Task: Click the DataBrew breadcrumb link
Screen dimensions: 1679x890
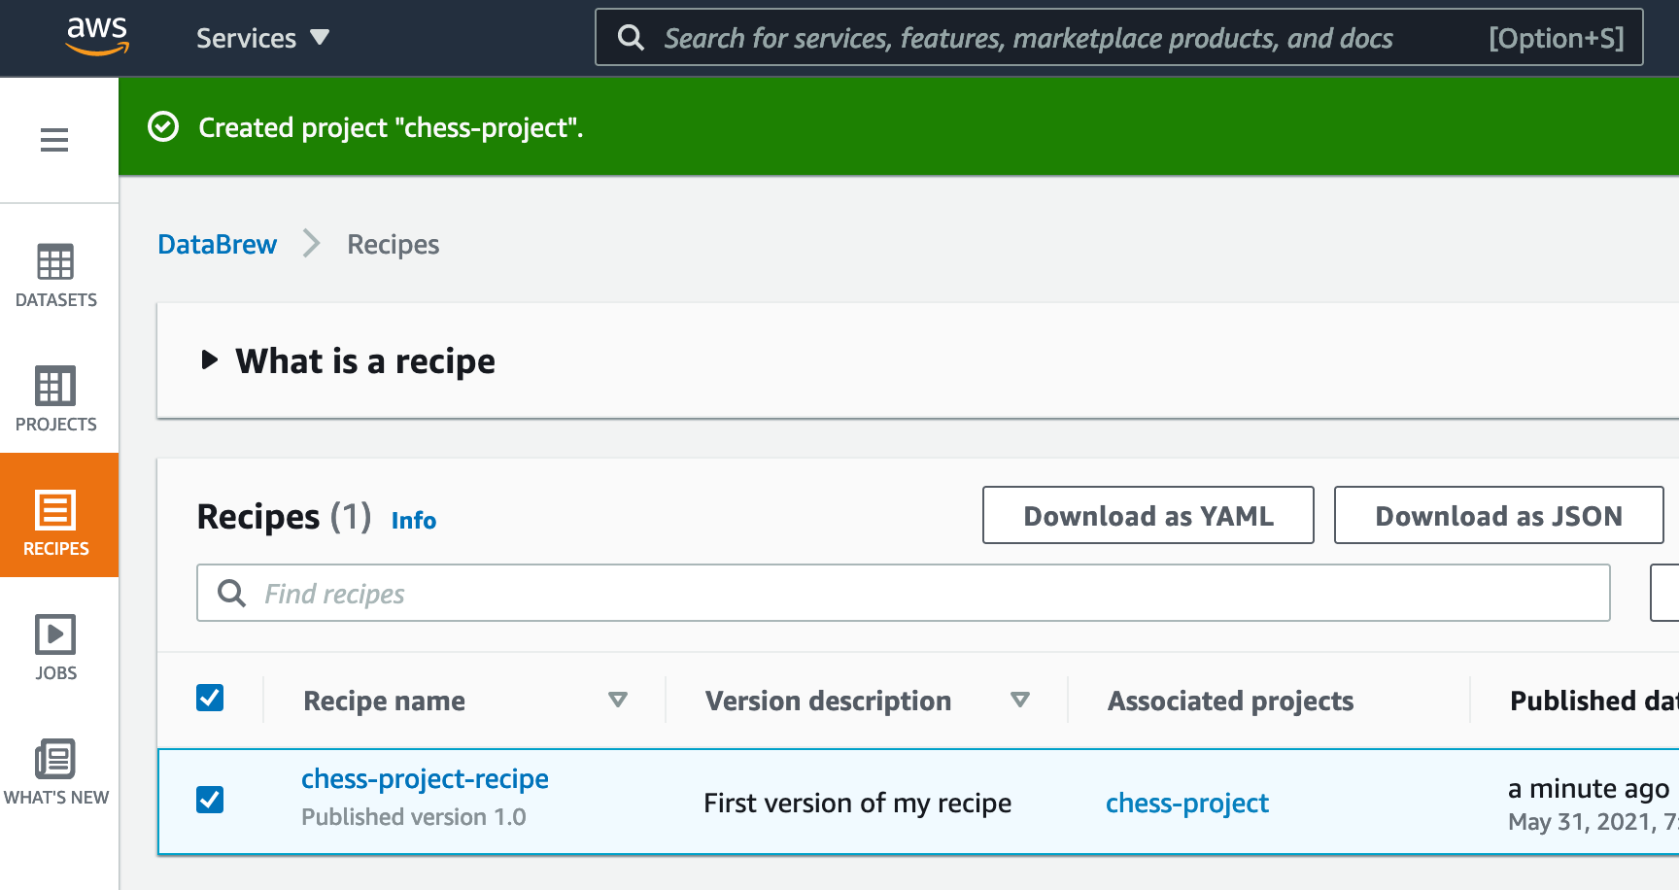Action: 218,244
